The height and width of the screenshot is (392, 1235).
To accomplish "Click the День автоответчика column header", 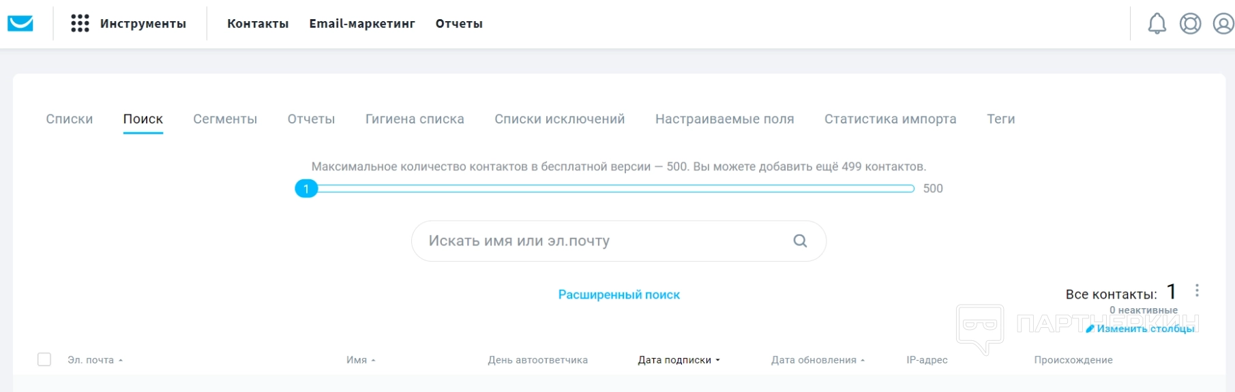I will (x=537, y=360).
